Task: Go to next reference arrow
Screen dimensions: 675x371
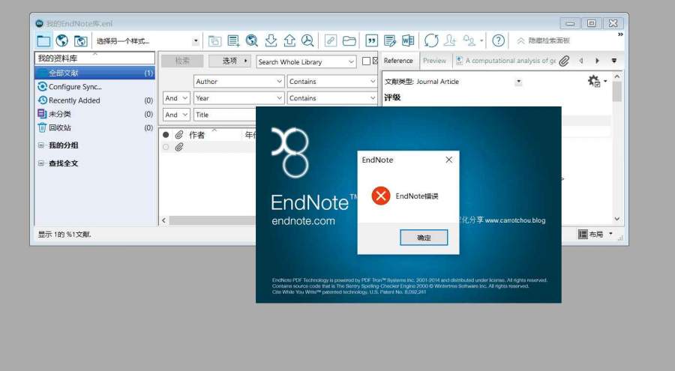Action: [597, 61]
